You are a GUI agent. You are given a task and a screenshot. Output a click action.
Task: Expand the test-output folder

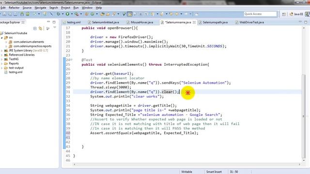(x=2, y=68)
